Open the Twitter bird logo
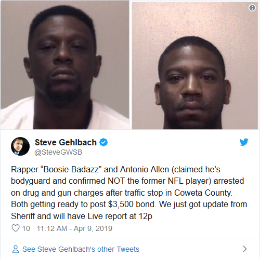The image size is (260, 259). pyautogui.click(x=244, y=142)
